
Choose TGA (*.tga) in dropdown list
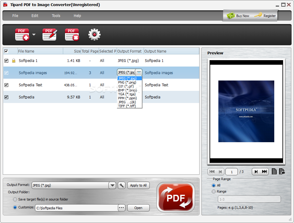coord(130,94)
